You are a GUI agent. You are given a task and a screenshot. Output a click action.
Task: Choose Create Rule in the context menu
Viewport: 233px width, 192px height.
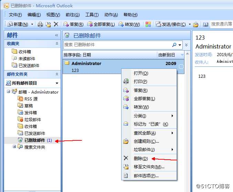(x=149, y=141)
